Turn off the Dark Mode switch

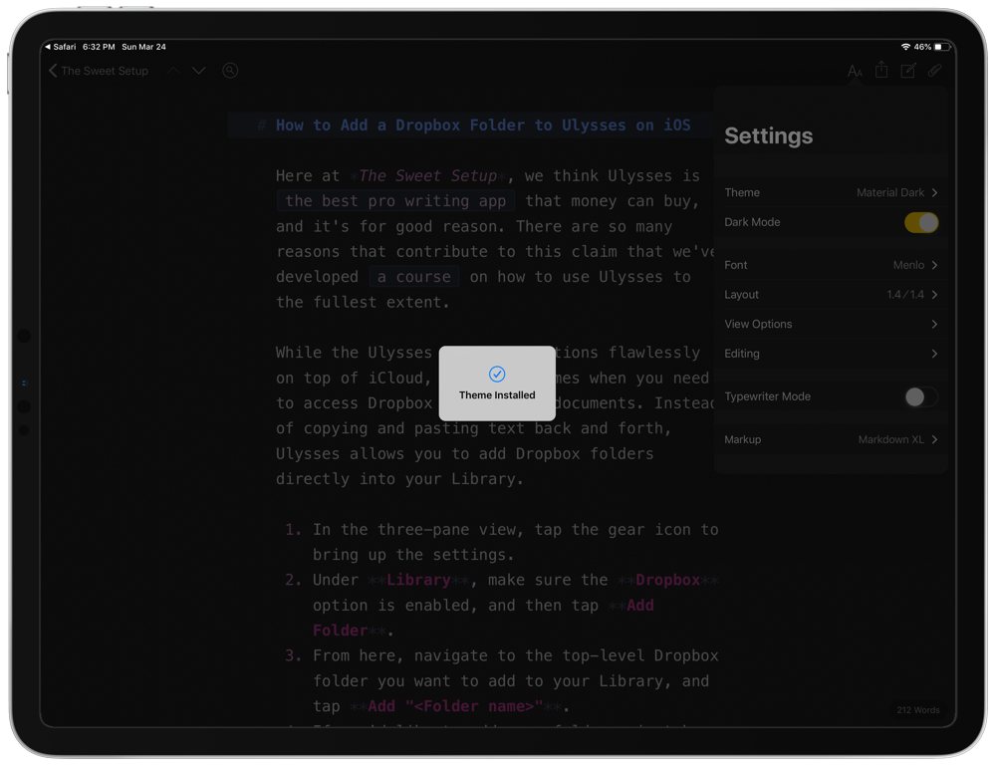click(x=921, y=222)
